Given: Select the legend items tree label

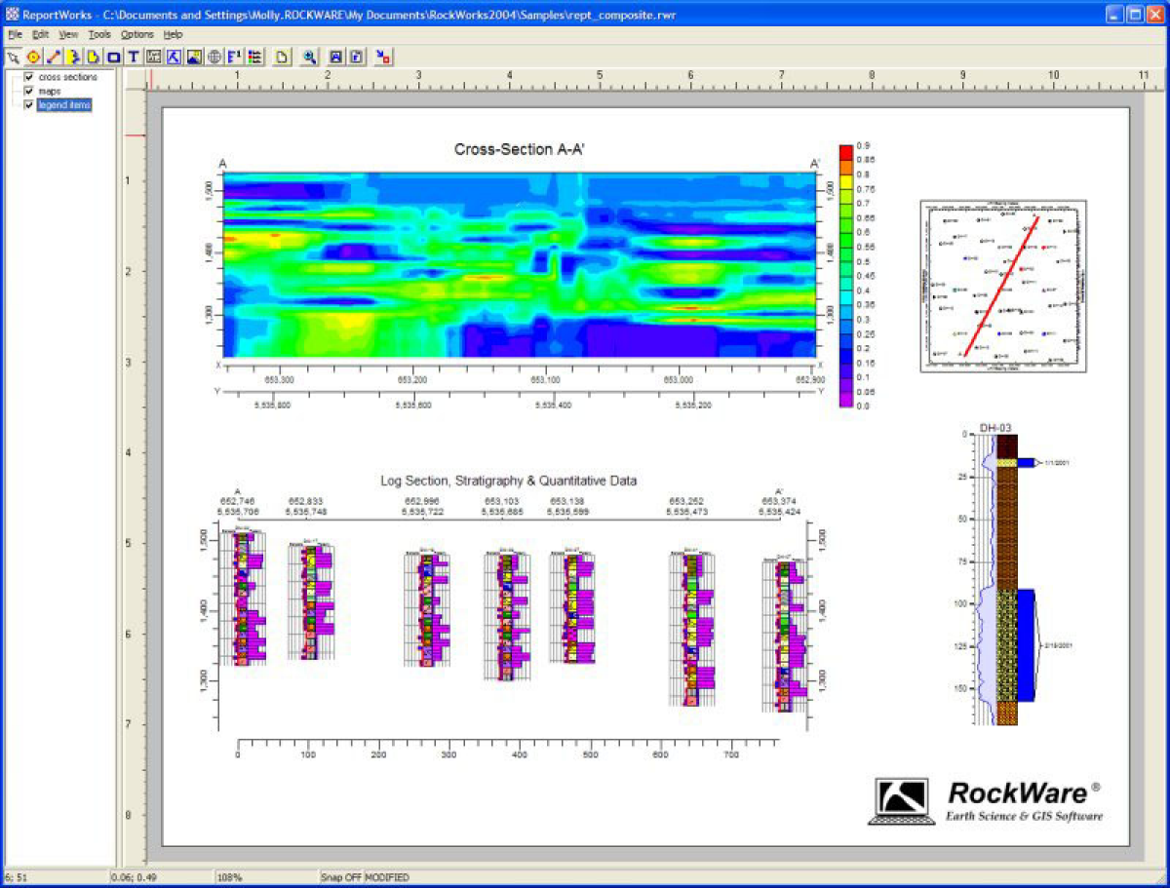Looking at the screenshot, I should [x=64, y=105].
